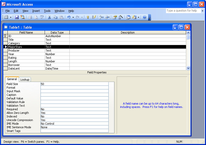Open the File menu
This screenshot has height=145, width=206.
click(x=7, y=11)
